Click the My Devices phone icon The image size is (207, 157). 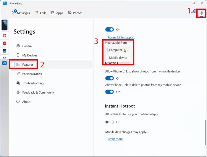tap(18, 55)
